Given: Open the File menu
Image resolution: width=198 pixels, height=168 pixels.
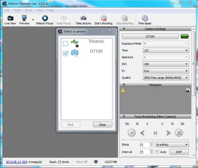Looking at the screenshot, I should tap(7, 10).
